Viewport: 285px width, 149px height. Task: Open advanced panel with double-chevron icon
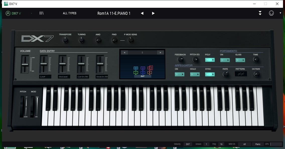(x=260, y=13)
